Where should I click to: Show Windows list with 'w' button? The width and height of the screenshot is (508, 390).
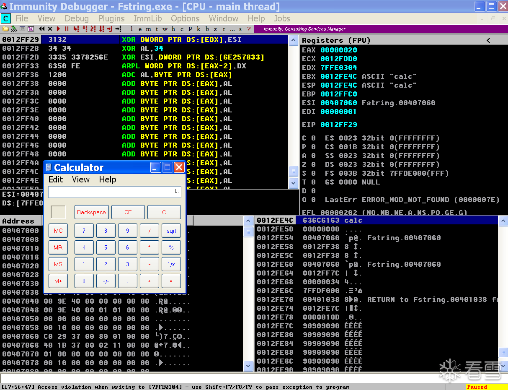point(165,29)
